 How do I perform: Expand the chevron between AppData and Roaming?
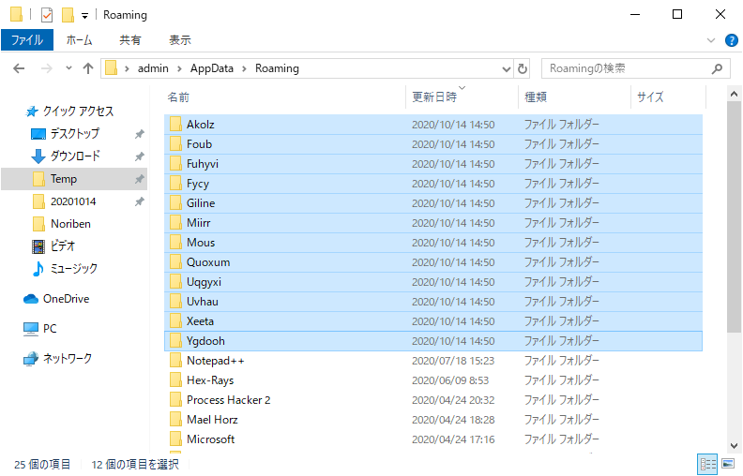pyautogui.click(x=245, y=69)
